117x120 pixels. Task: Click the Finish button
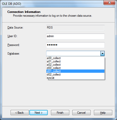pos(60,112)
